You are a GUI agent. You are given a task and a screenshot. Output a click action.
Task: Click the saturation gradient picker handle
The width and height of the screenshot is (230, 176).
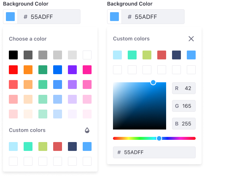click(x=153, y=83)
